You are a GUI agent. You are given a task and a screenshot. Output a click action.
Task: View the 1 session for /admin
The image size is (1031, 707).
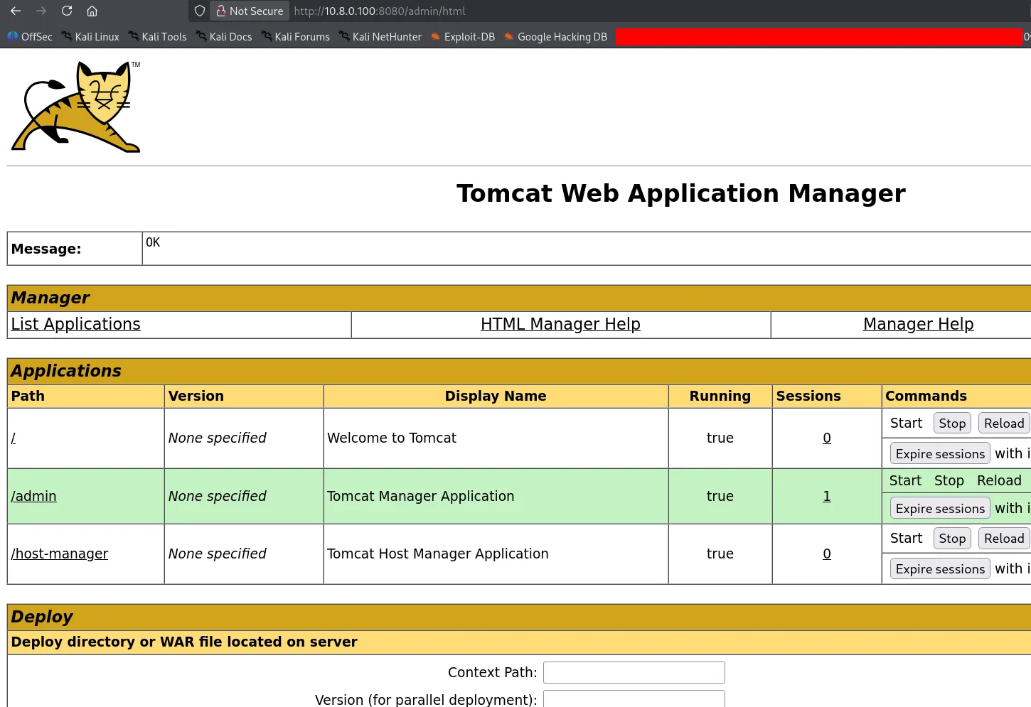827,496
